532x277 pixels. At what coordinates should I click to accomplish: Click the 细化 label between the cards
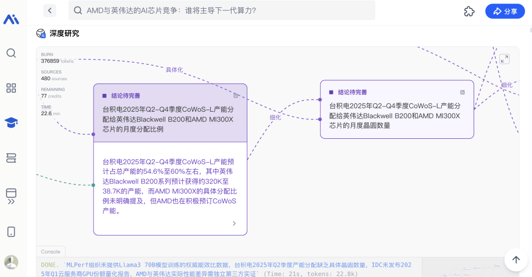coord(275,117)
